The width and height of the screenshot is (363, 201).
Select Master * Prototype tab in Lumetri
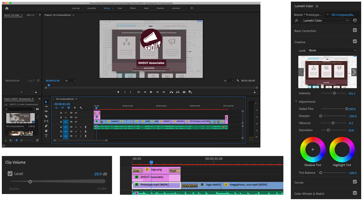(308, 15)
